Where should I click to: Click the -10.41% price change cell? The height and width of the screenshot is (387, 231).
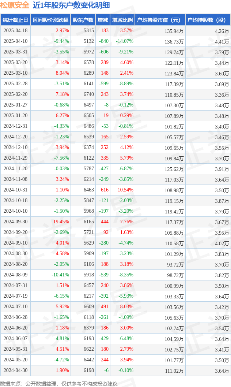[60, 275]
